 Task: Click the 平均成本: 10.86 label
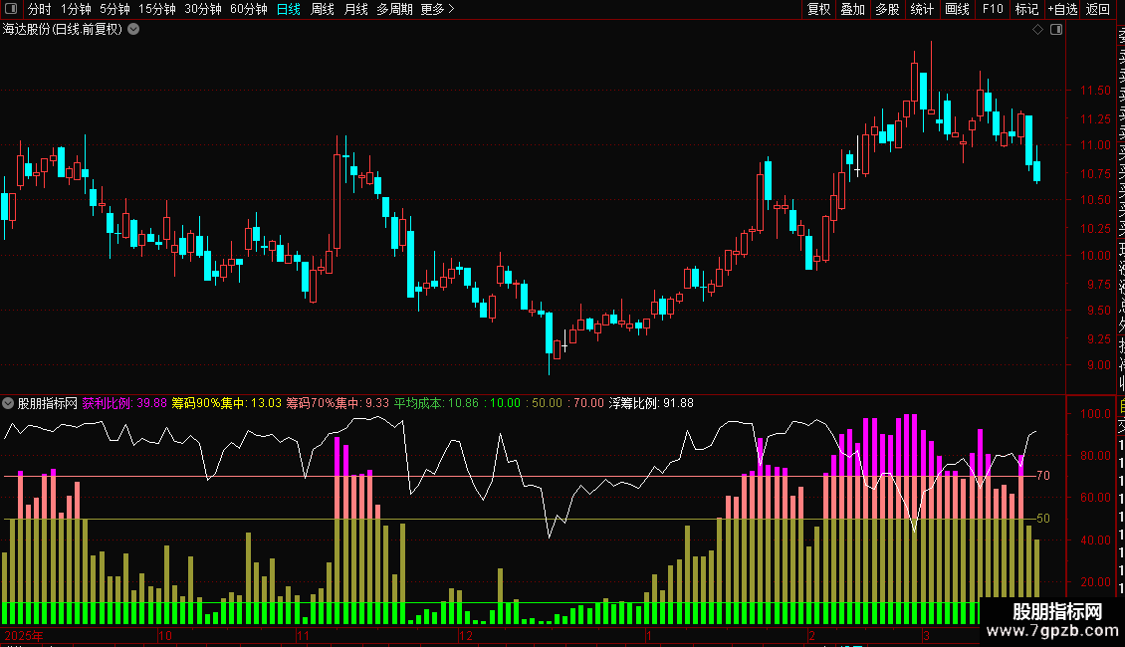coord(436,403)
